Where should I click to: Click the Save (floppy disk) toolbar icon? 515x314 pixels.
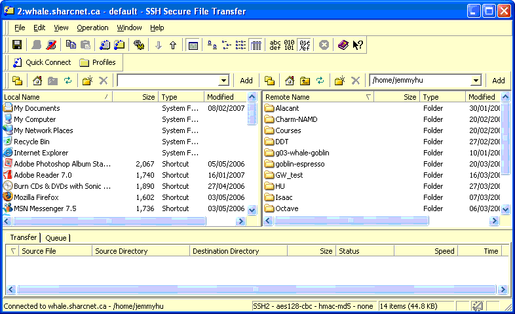17,45
